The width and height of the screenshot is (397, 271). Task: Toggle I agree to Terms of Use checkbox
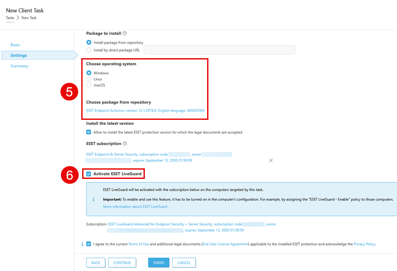(x=89, y=244)
